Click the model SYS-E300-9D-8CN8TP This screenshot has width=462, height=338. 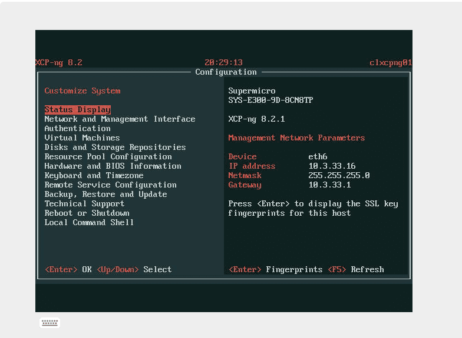click(271, 100)
